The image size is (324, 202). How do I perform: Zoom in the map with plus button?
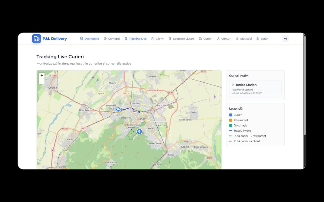tap(42, 75)
